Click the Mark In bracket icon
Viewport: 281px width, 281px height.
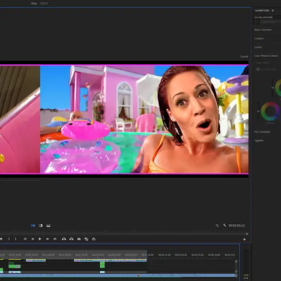[x=9, y=239]
